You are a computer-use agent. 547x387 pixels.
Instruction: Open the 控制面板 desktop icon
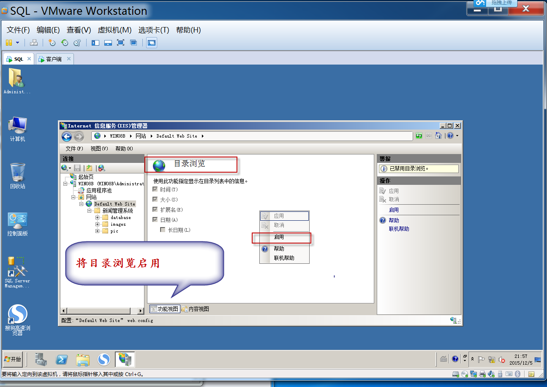click(17, 224)
